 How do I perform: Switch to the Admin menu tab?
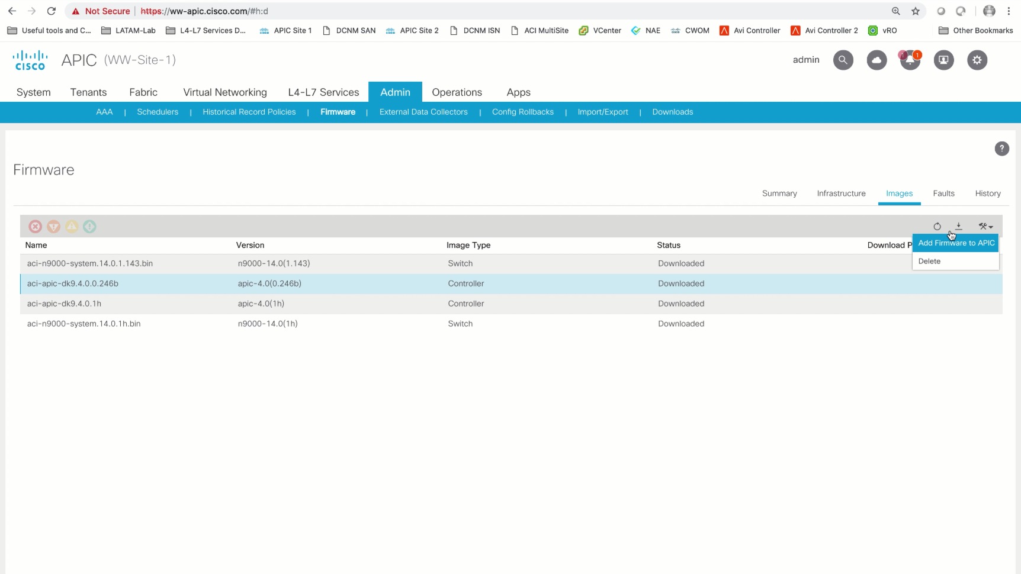(395, 92)
